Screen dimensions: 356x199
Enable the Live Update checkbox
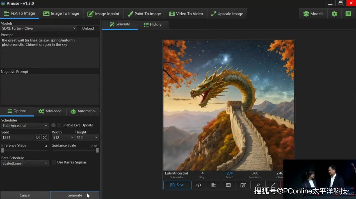point(59,125)
